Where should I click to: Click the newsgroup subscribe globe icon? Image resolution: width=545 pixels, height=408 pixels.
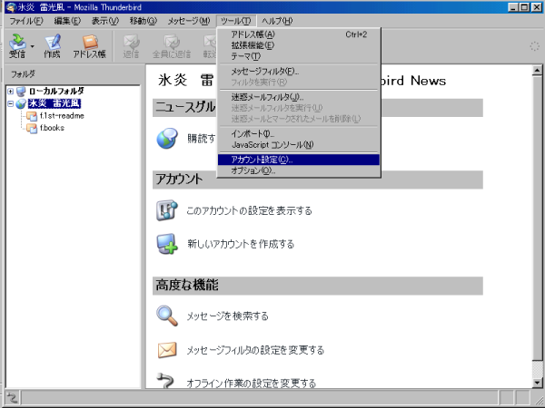tap(167, 139)
